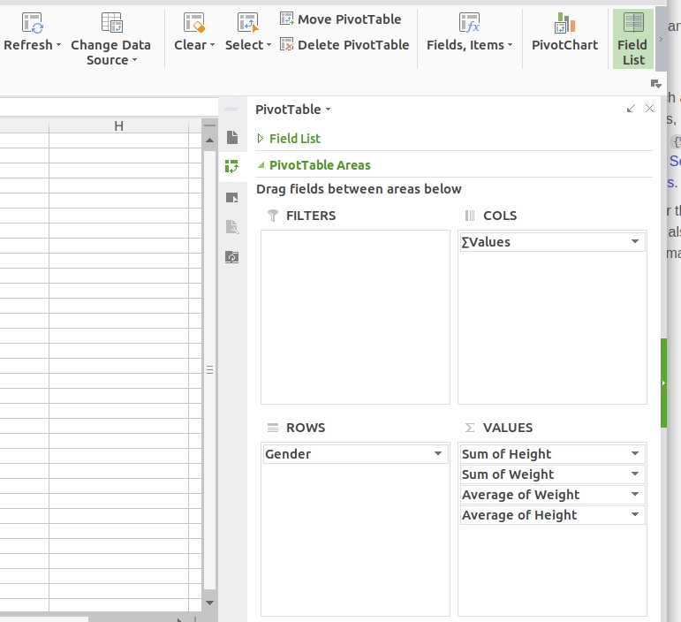Open Average of Weight value options

tap(635, 494)
